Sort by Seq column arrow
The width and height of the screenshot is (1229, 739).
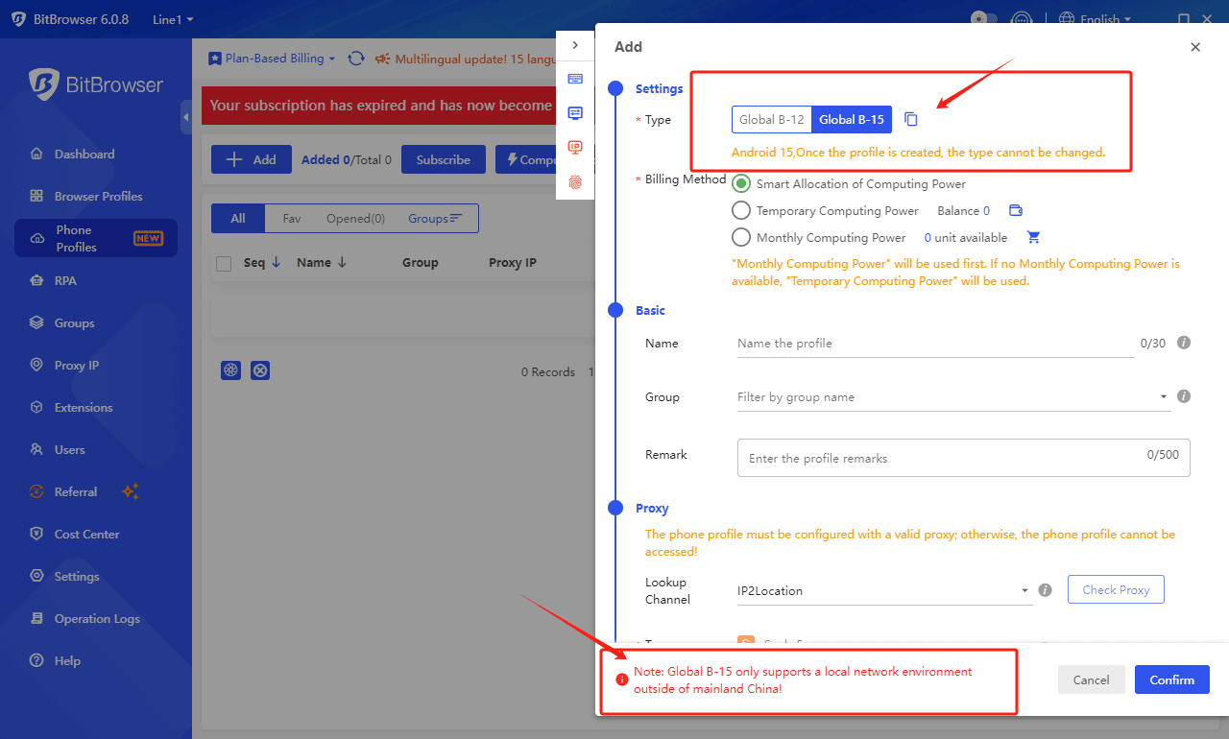click(x=277, y=262)
